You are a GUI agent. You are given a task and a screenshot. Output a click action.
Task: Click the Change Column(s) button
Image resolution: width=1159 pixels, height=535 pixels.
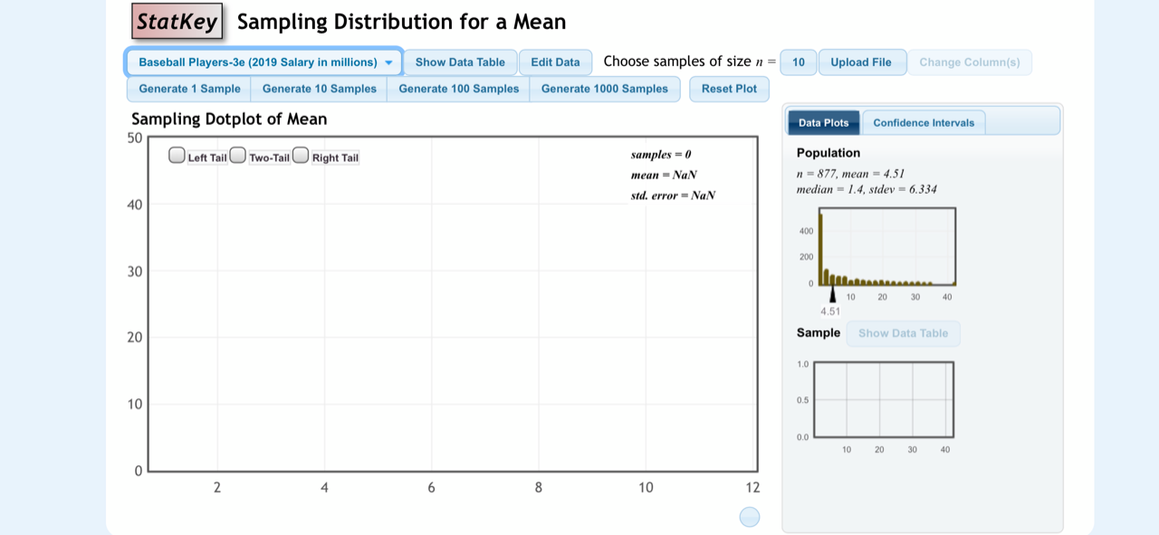[970, 62]
